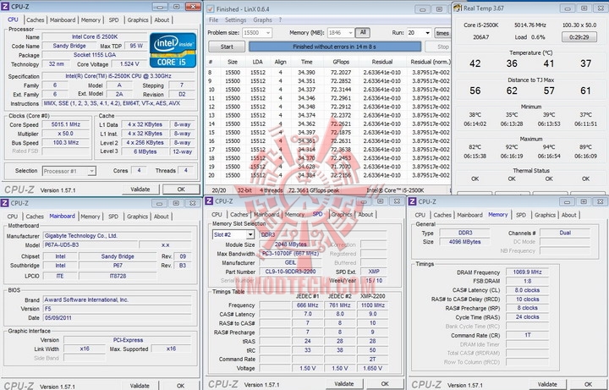This screenshot has height=390, width=609.
Task: Open the Settings menu in LinX
Action: tap(235, 19)
